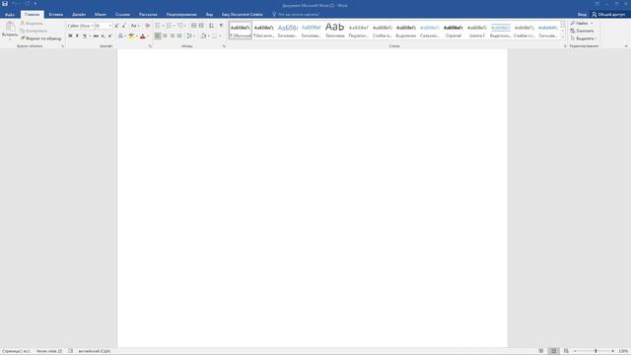Screen dimensions: 631x355
Task: Click the text effects icon
Action: [x=120, y=36]
